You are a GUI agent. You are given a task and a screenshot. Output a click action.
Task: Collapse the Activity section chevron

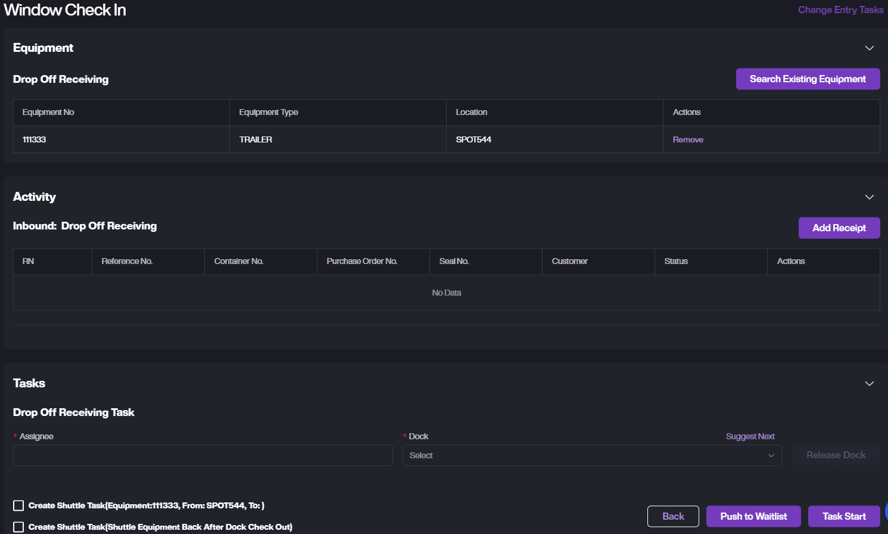pyautogui.click(x=869, y=197)
